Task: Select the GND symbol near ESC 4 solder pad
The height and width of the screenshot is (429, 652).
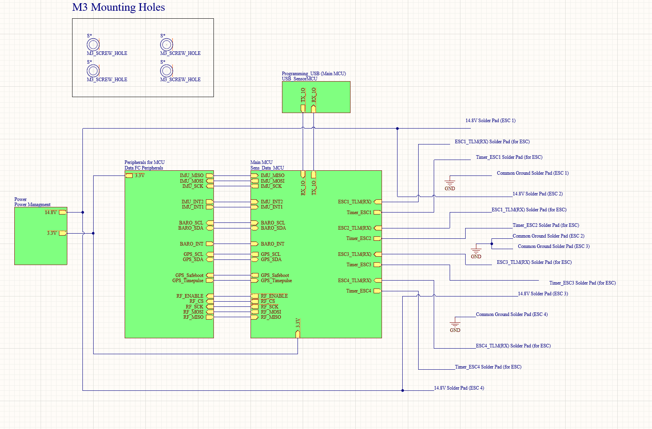Action: click(x=455, y=323)
